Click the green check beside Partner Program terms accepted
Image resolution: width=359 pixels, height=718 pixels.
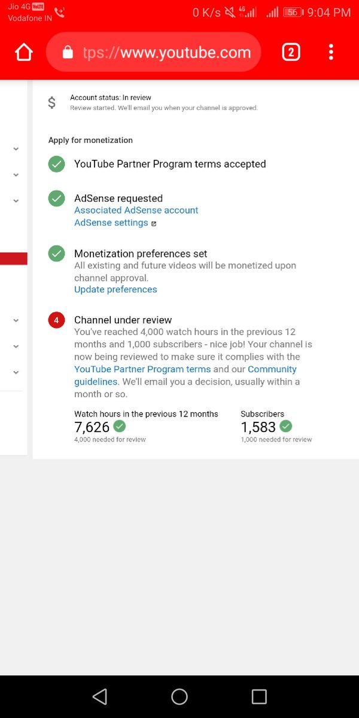[x=57, y=164]
